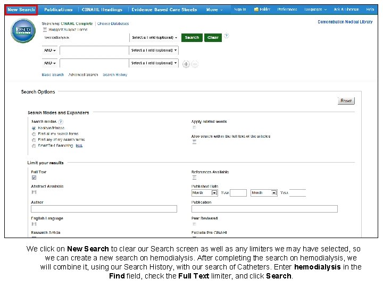Click New Search in top bar
383x287 pixels.
(x=21, y=10)
